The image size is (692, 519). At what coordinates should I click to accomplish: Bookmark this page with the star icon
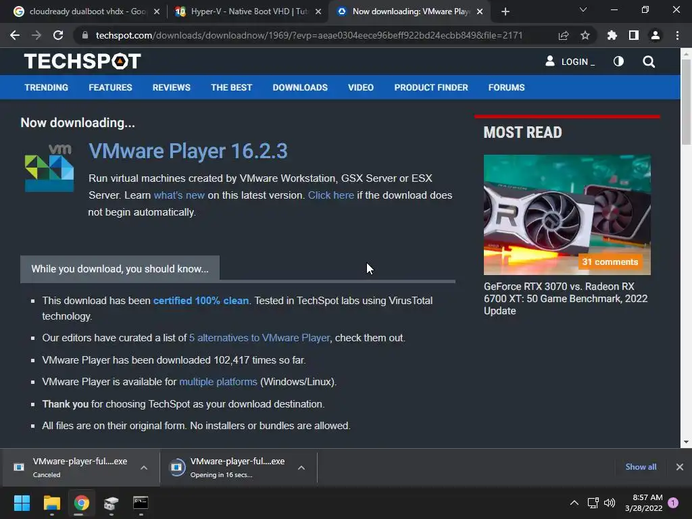585,35
